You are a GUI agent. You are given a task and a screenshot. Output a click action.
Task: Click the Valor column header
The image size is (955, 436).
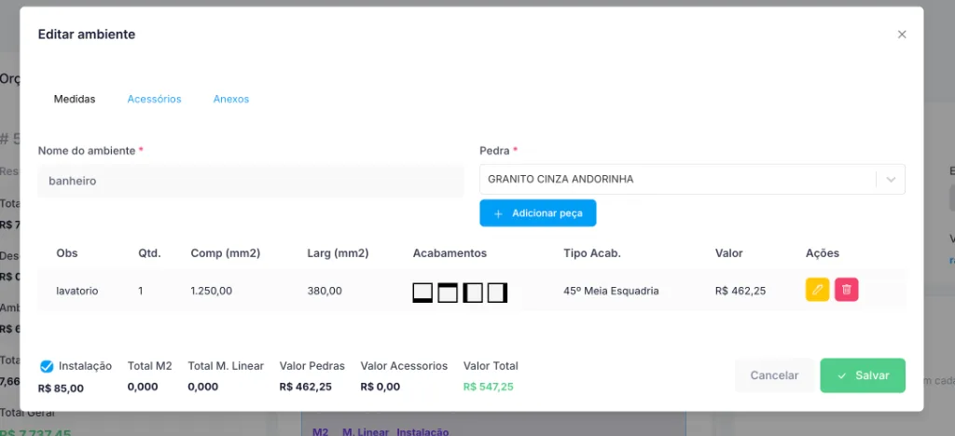click(729, 253)
